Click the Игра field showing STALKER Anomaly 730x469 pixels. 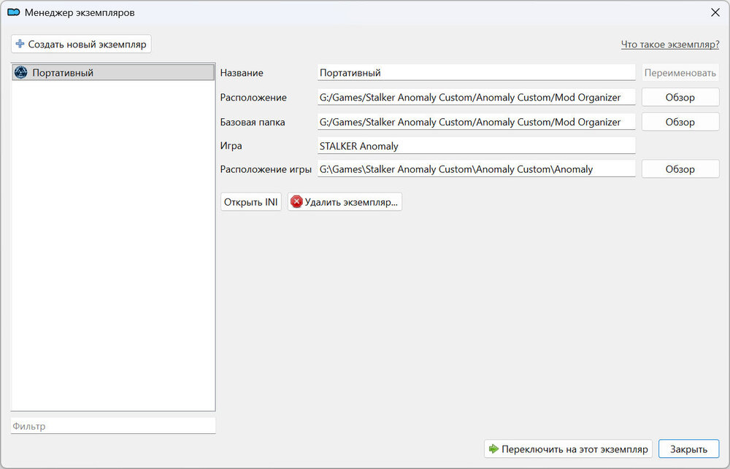pos(476,146)
